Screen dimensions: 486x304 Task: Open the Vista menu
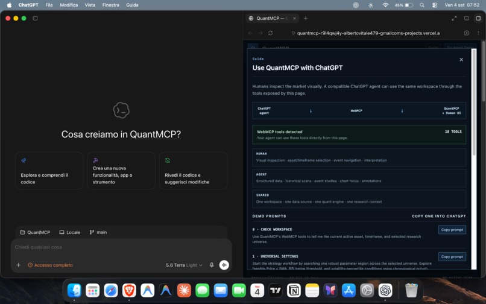coord(90,5)
